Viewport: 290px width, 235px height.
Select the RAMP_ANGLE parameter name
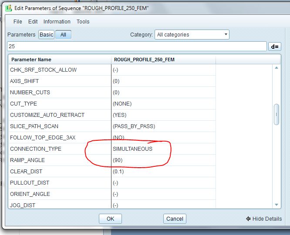pos(27,160)
